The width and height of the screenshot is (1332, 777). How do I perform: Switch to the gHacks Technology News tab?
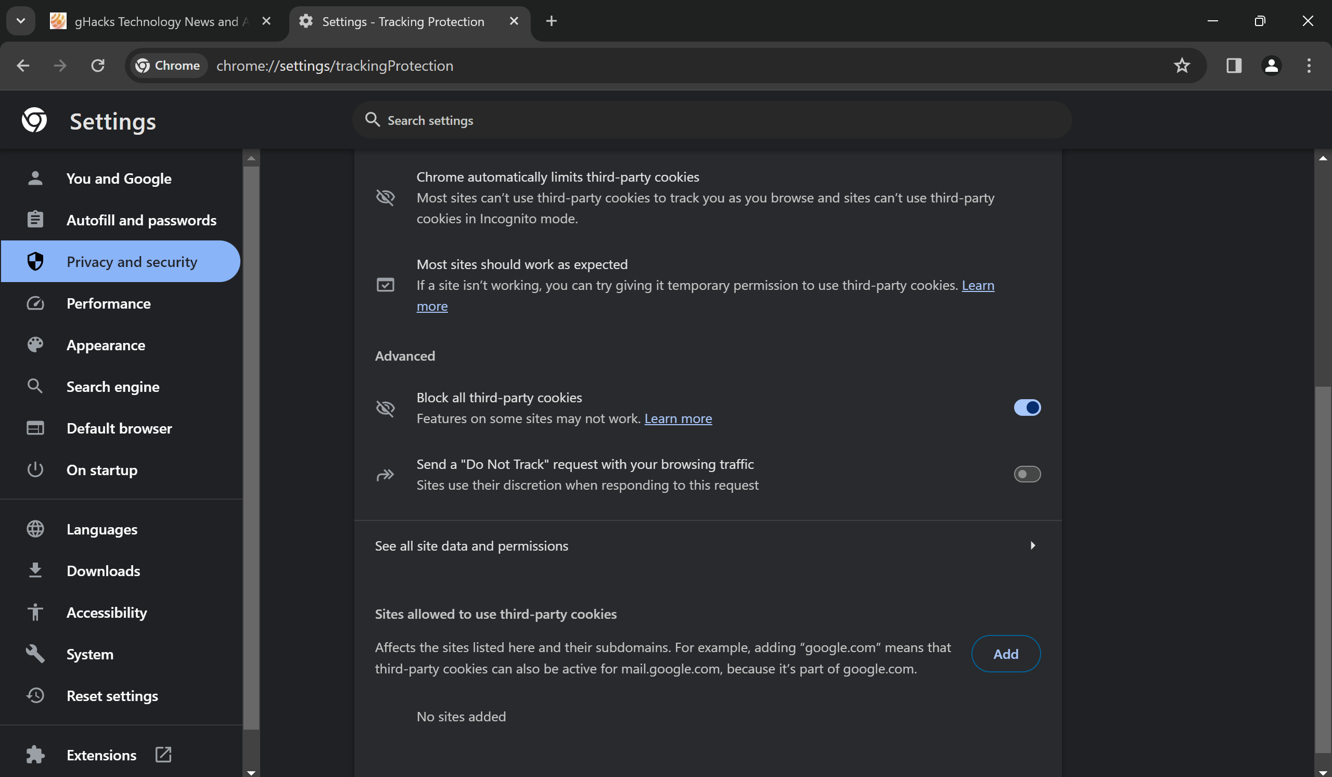click(153, 22)
